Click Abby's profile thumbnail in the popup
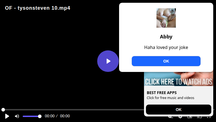Image resolution: width=216 pixels, height=122 pixels. (x=166, y=18)
